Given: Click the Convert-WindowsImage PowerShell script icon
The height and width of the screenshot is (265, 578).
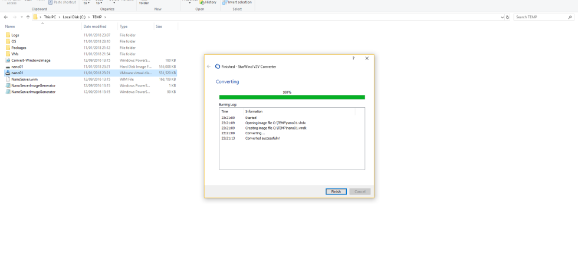Looking at the screenshot, I should tap(8, 60).
